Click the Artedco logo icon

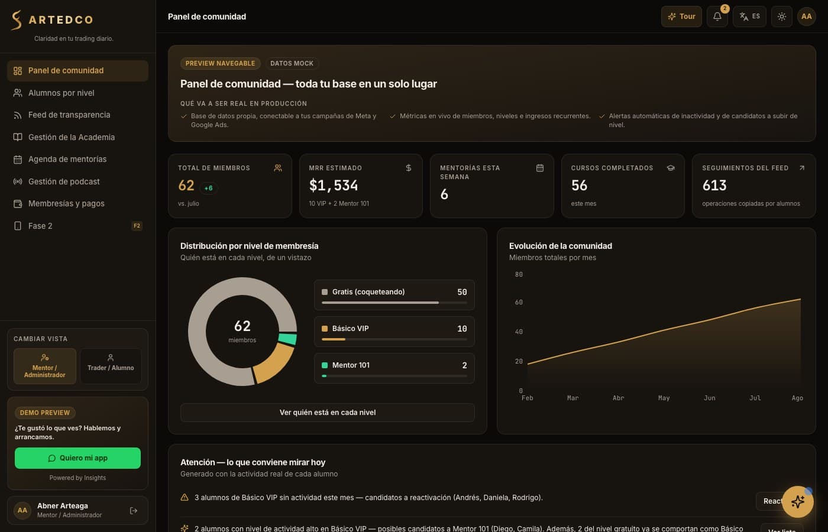click(17, 20)
